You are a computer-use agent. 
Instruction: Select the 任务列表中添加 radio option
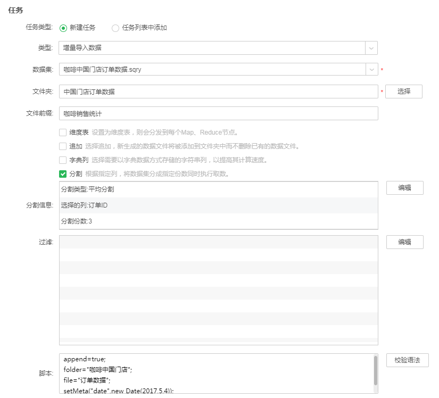pos(115,28)
